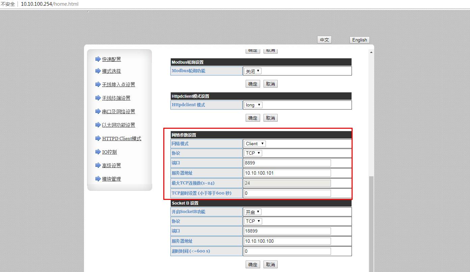470x272 pixels.
Task: Click the arrow icon beside 模块管理
Action: [98, 179]
